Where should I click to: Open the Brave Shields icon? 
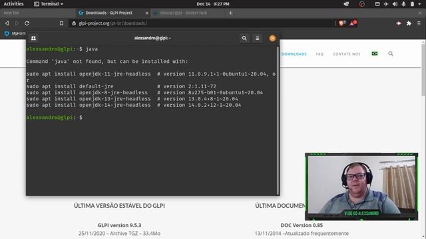[x=341, y=23]
